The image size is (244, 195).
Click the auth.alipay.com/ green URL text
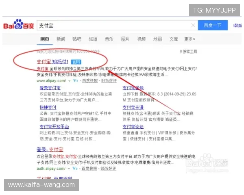[x=51, y=169]
